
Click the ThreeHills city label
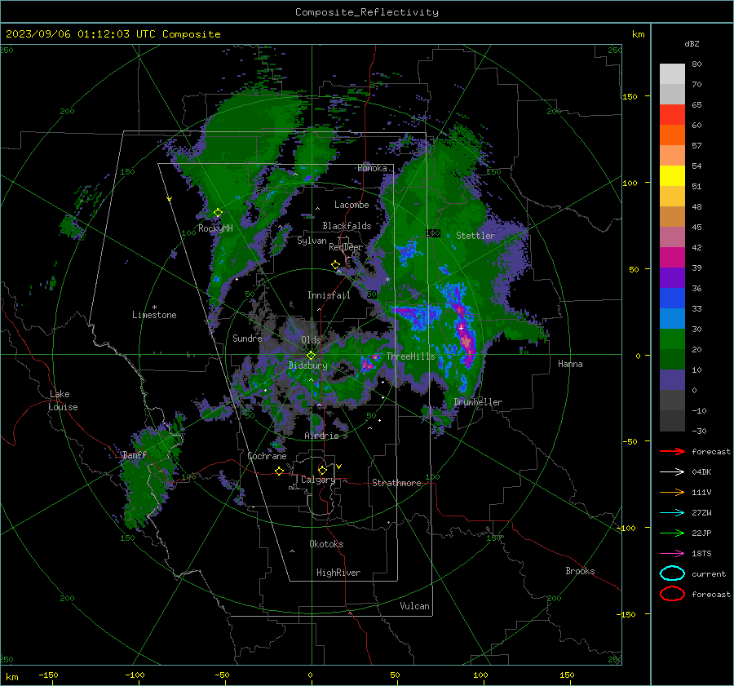tap(410, 356)
